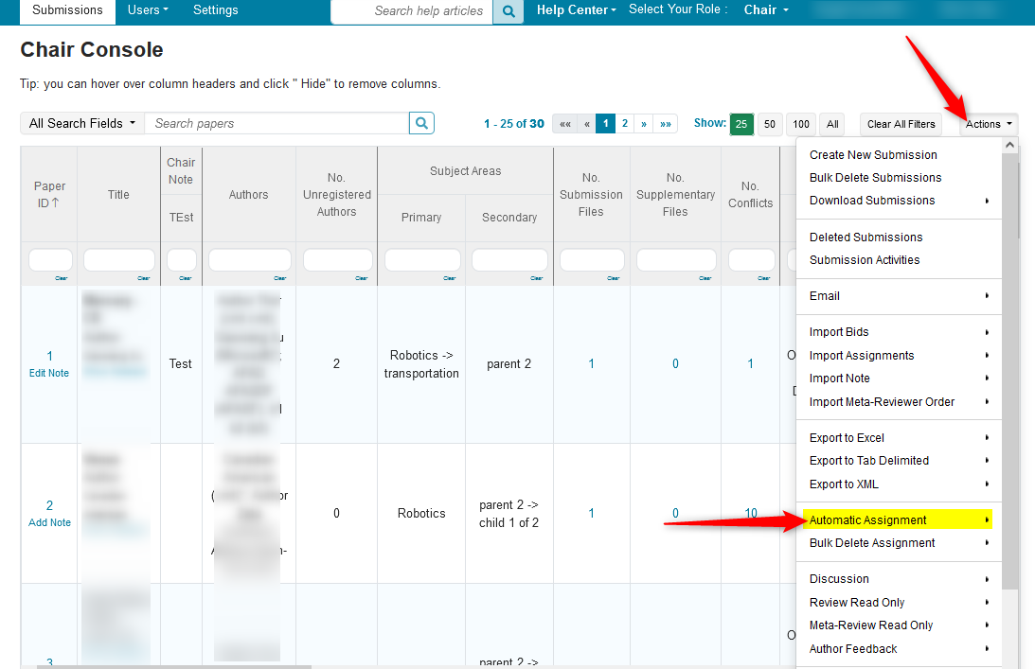Click Authors column filter field
The width and height of the screenshot is (1035, 669).
[249, 260]
